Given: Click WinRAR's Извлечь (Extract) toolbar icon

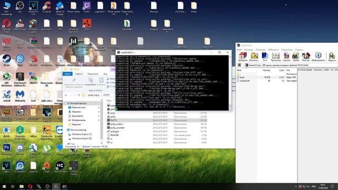Looking at the screenshot, I should click(254, 57).
